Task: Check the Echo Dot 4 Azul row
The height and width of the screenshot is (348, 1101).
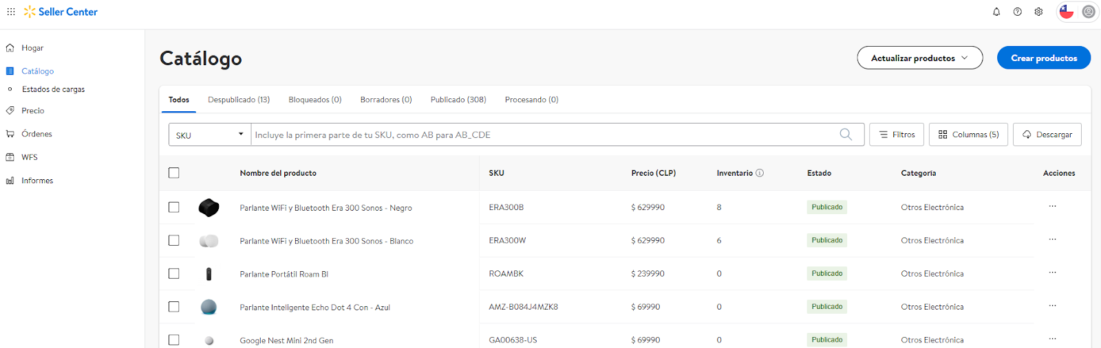Action: click(174, 307)
